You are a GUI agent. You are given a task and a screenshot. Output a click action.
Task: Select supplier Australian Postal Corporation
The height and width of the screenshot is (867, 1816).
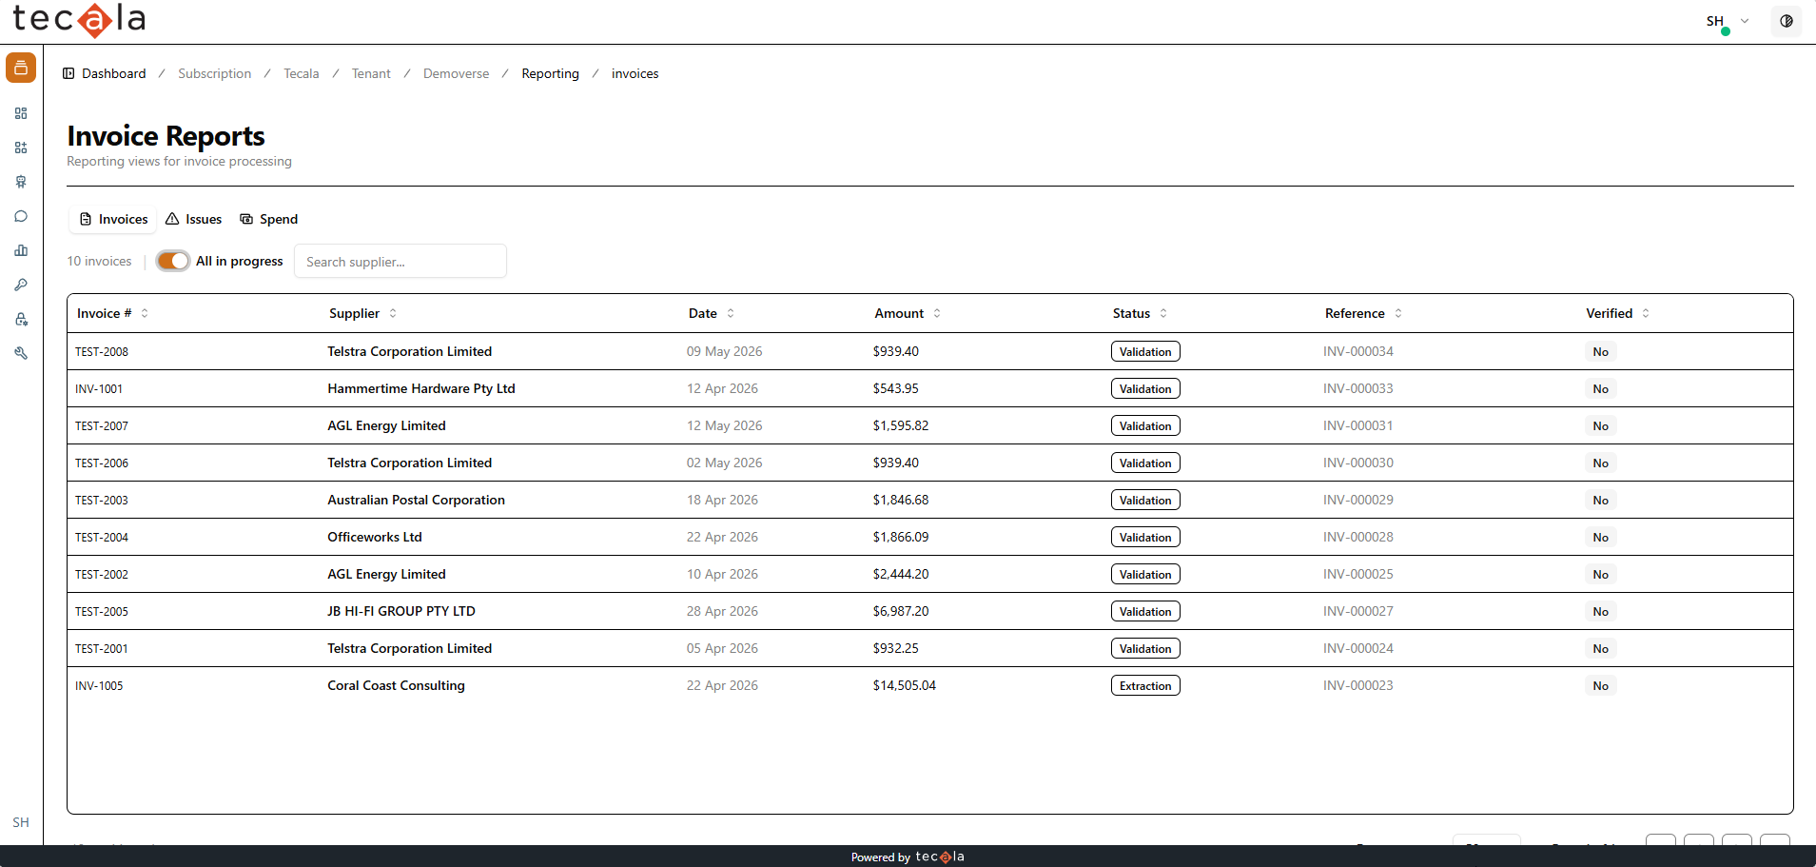point(417,500)
